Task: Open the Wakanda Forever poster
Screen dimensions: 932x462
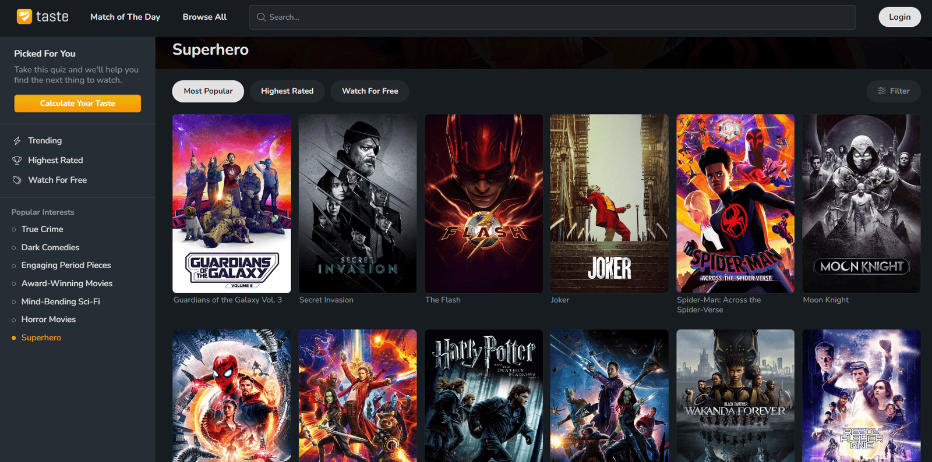Action: coord(735,396)
